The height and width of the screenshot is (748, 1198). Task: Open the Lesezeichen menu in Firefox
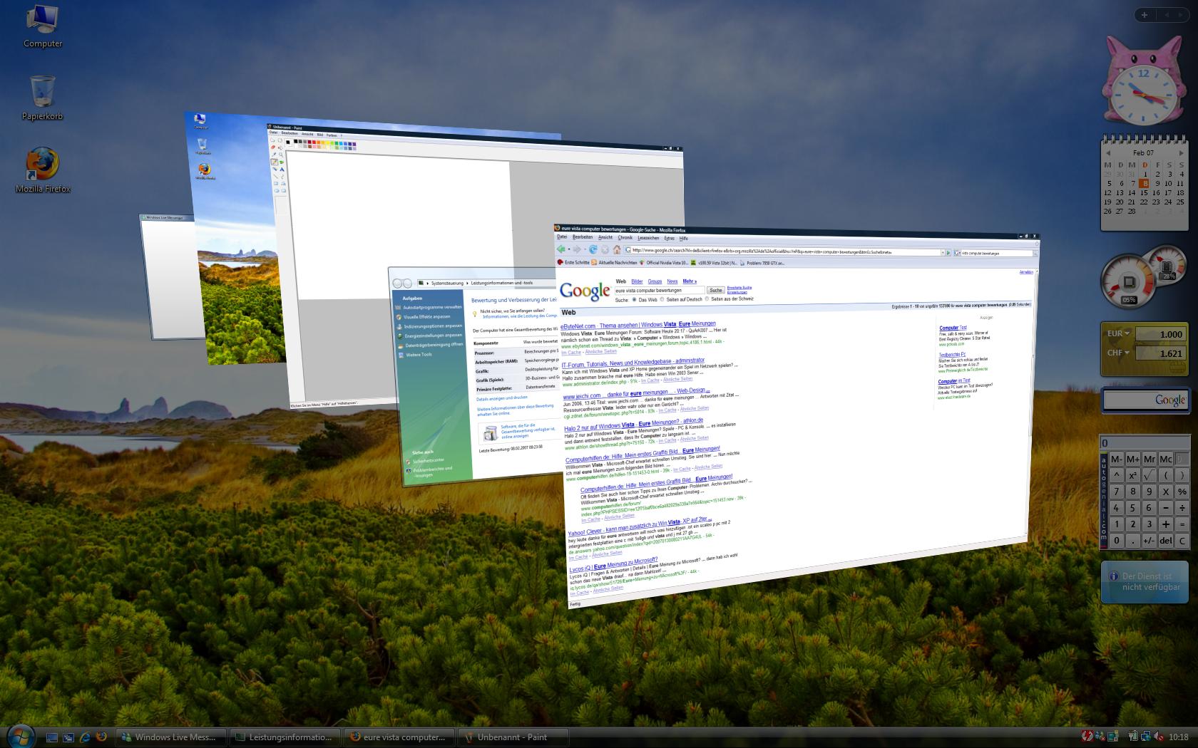click(648, 238)
